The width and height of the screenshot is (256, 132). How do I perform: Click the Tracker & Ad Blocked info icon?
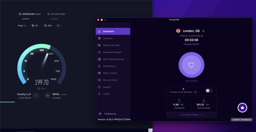(x=195, y=92)
